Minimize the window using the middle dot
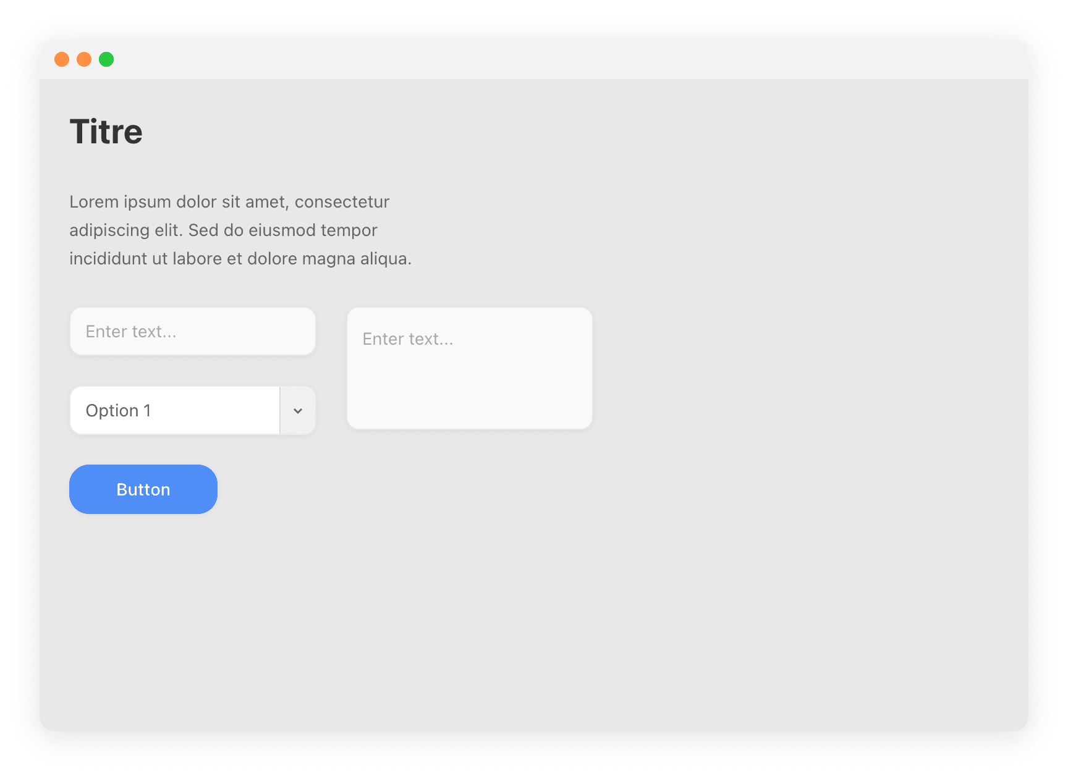The image size is (1068, 771). (84, 59)
